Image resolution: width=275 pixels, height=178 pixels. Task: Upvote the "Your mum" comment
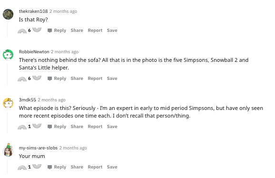coord(22,168)
